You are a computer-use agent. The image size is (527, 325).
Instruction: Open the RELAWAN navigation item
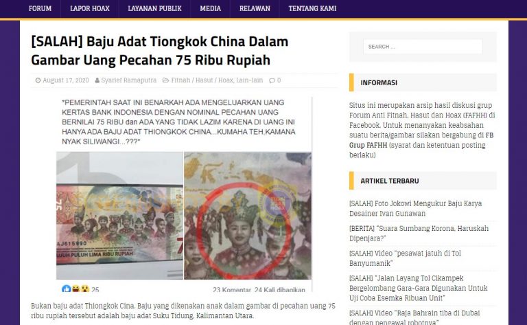pyautogui.click(x=255, y=8)
